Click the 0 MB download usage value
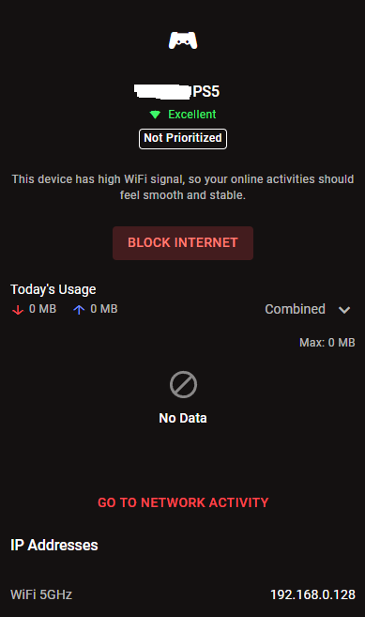The height and width of the screenshot is (617, 365). click(x=42, y=309)
